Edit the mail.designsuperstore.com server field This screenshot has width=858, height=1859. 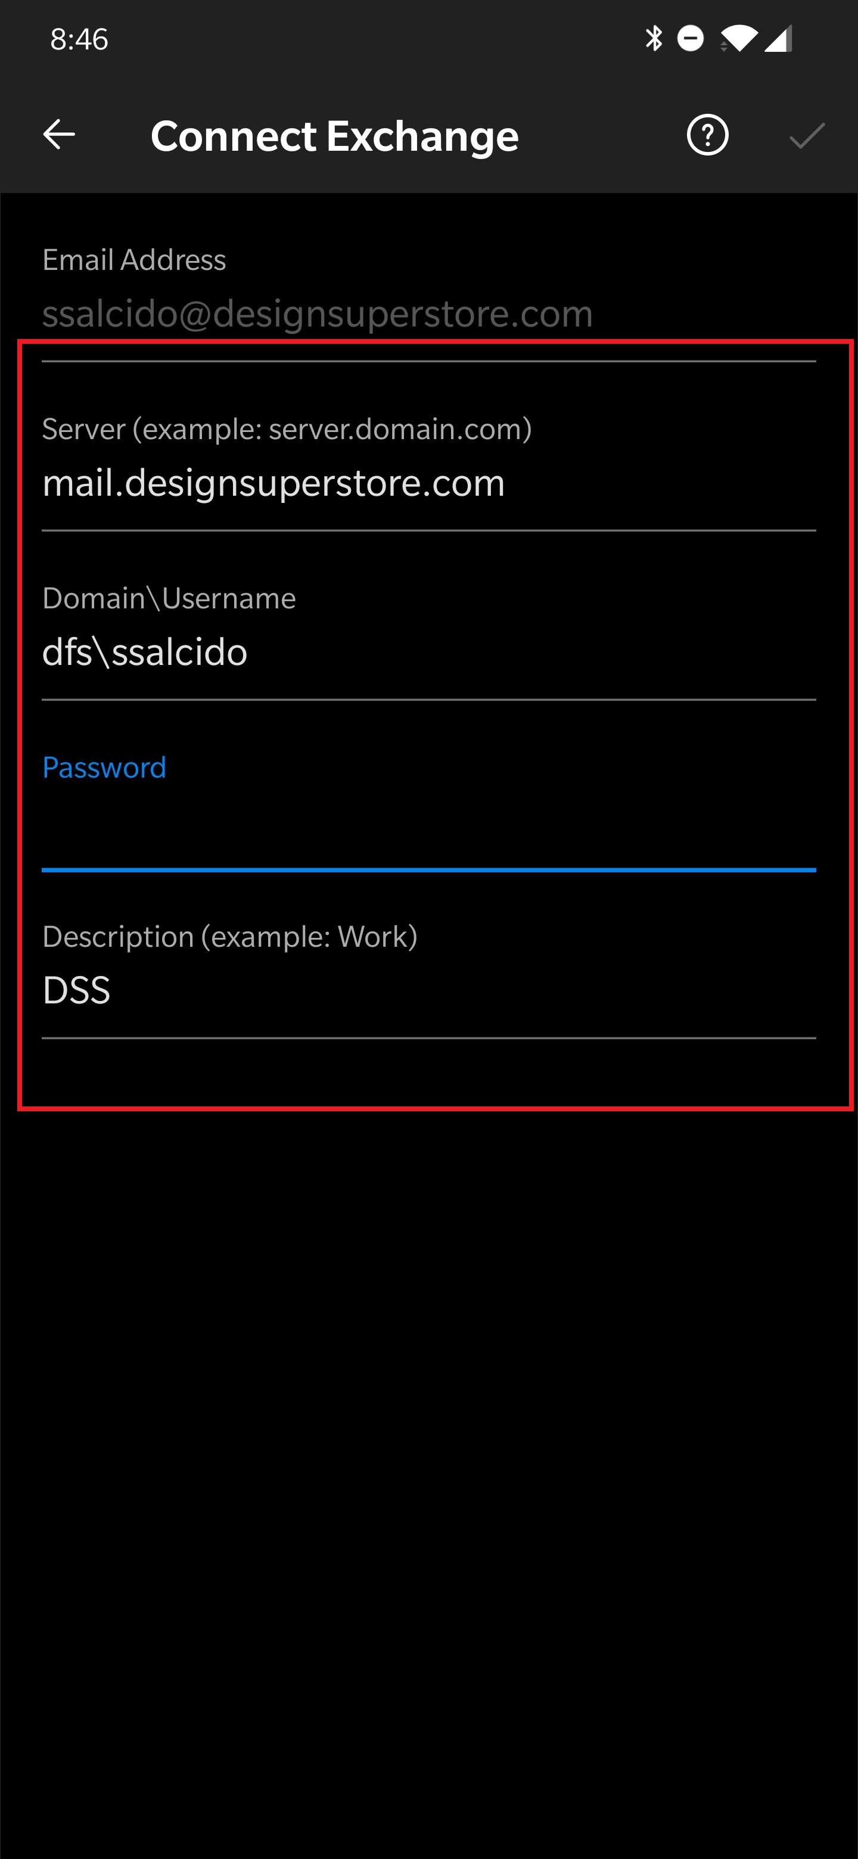coord(274,483)
